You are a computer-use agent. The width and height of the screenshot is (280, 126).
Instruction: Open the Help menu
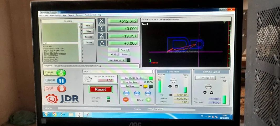[x=99, y=15]
